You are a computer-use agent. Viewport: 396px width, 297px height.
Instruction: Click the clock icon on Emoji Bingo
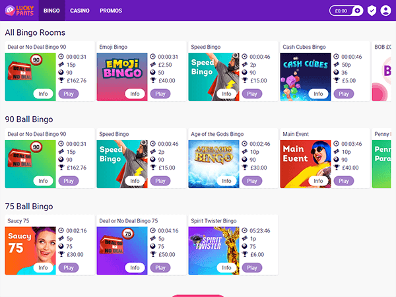pyautogui.click(x=153, y=57)
